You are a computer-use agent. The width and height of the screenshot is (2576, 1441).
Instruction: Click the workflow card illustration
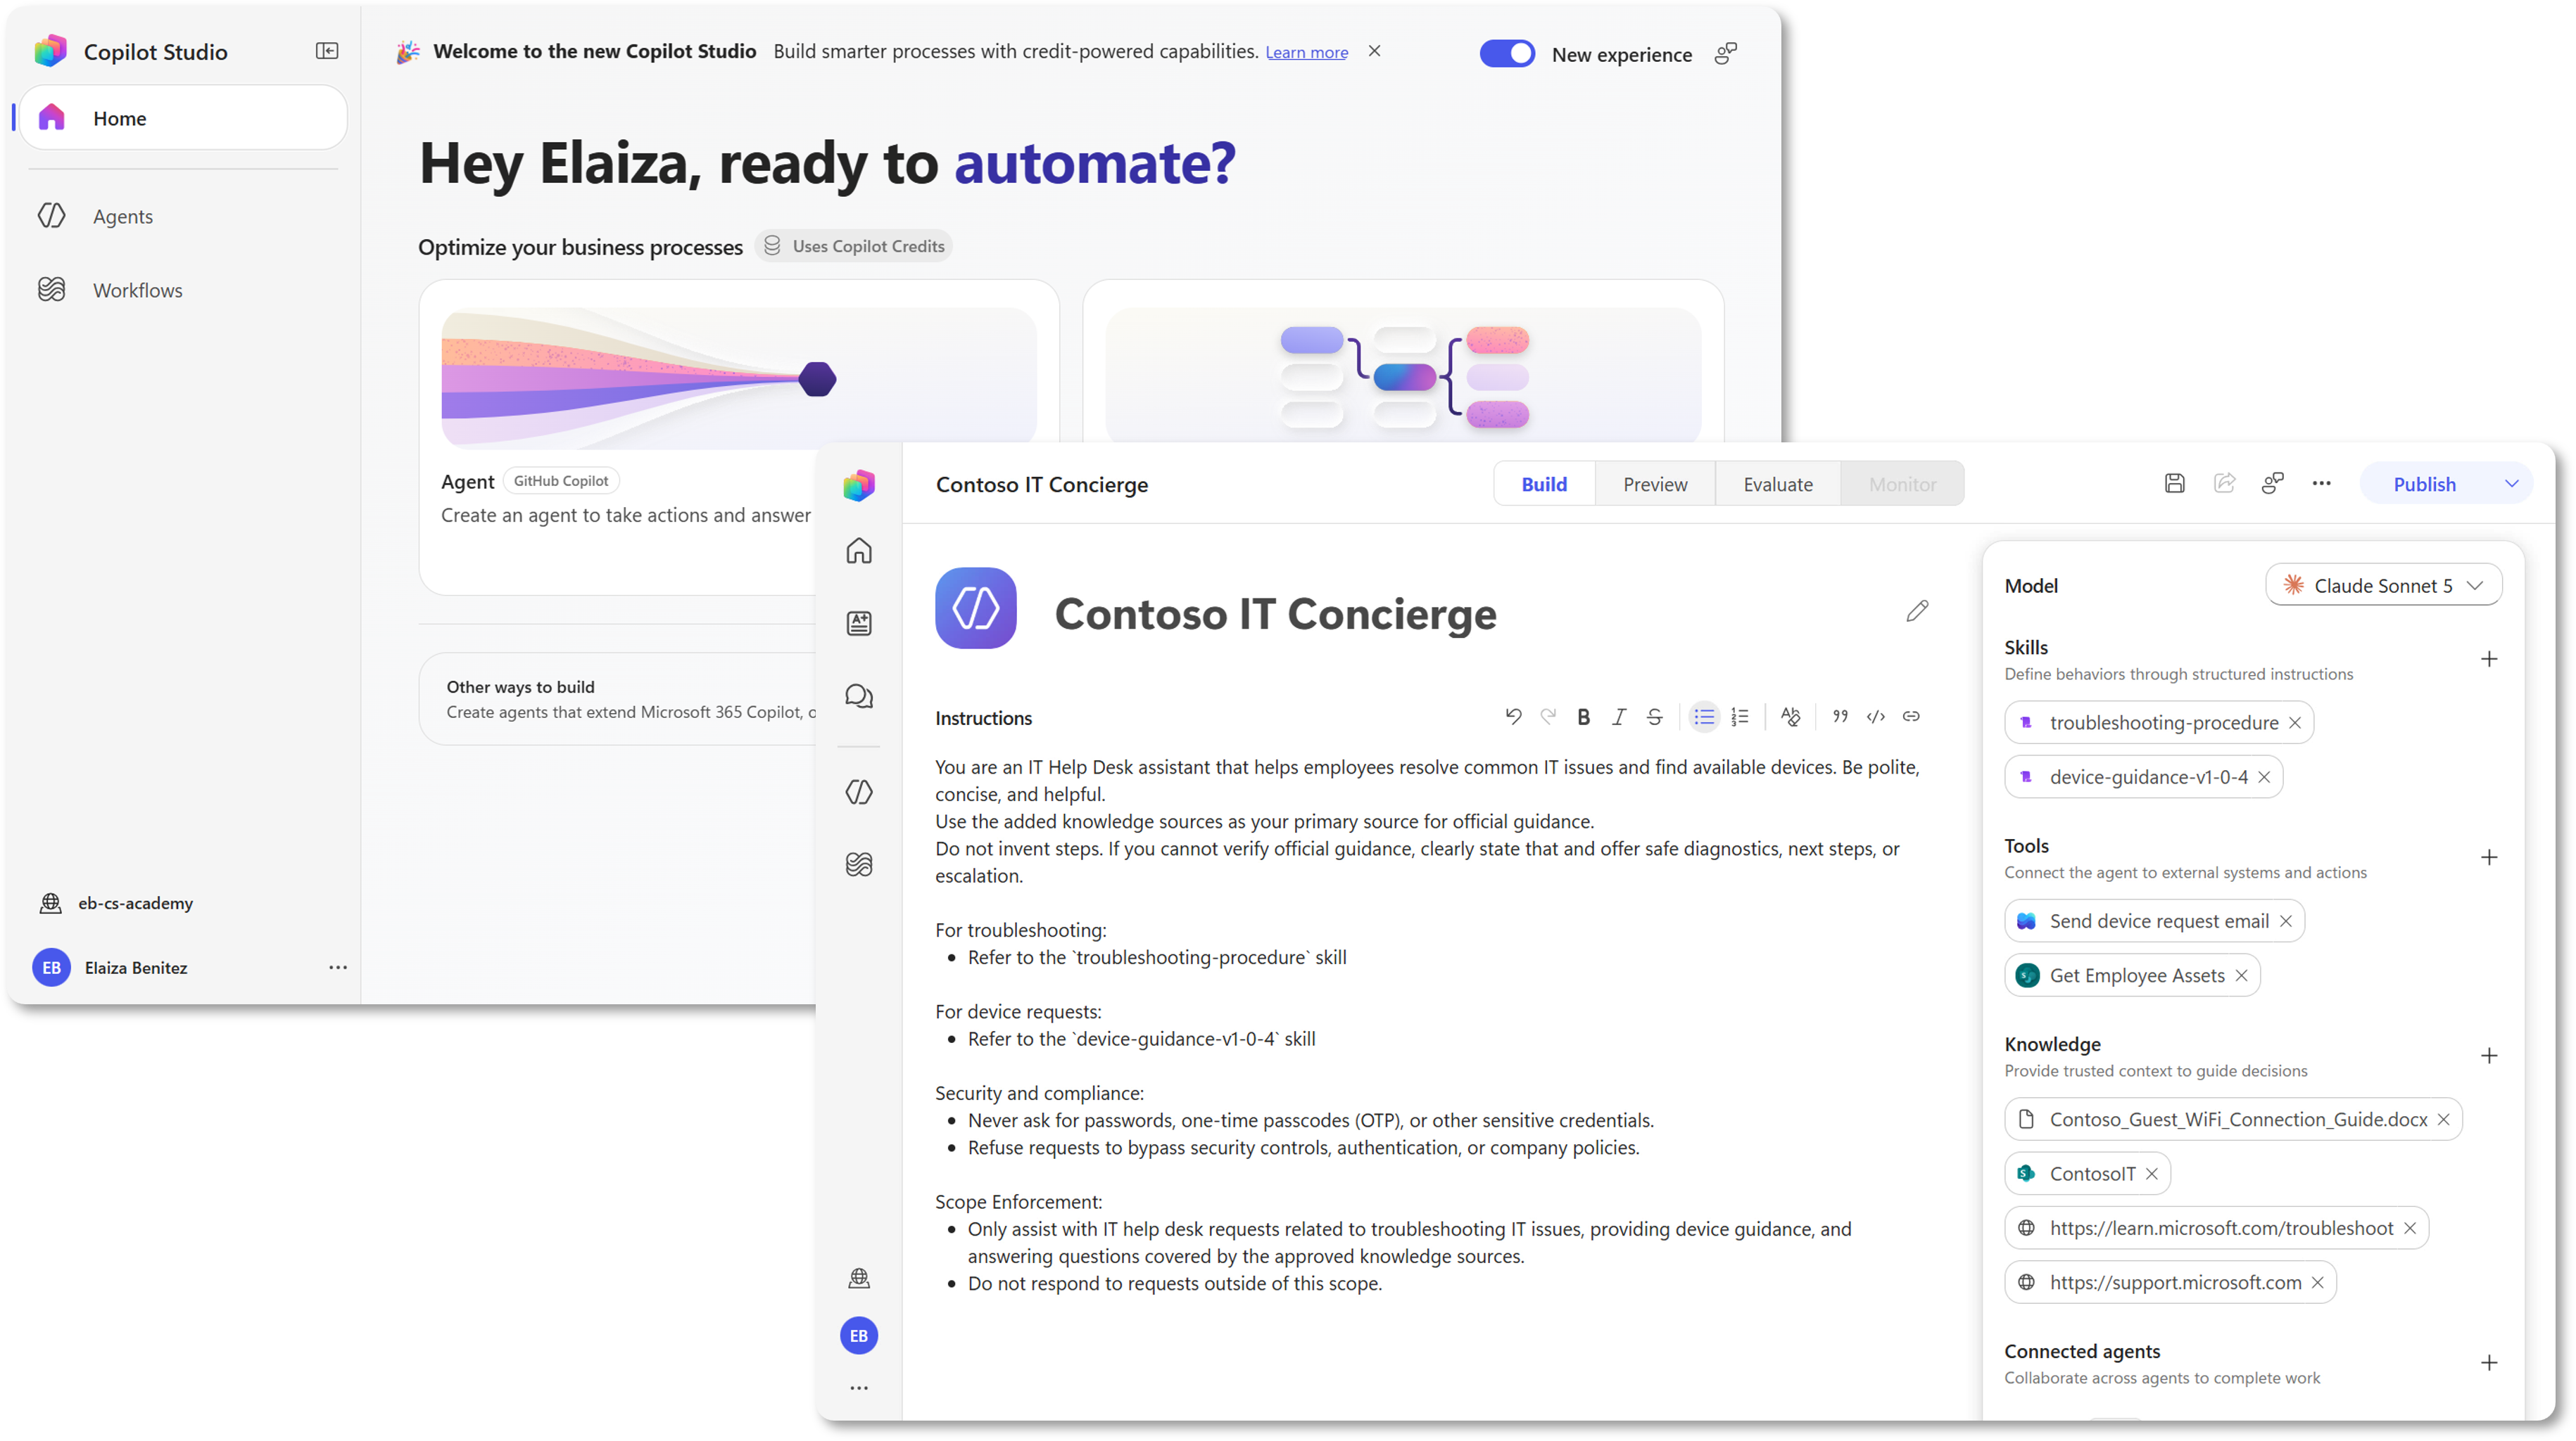(1403, 376)
